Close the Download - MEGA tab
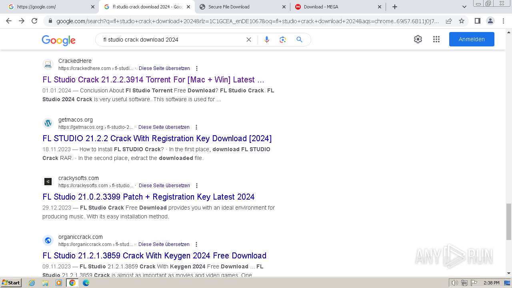Image resolution: width=512 pixels, height=288 pixels. [x=380, y=7]
